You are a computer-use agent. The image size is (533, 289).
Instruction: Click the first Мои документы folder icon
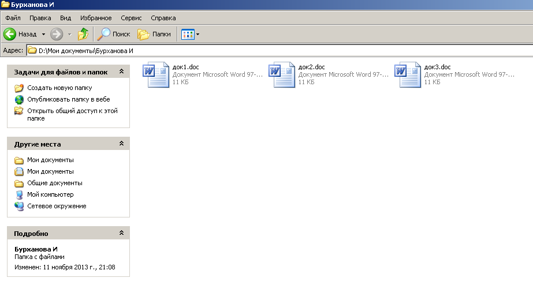(x=19, y=160)
